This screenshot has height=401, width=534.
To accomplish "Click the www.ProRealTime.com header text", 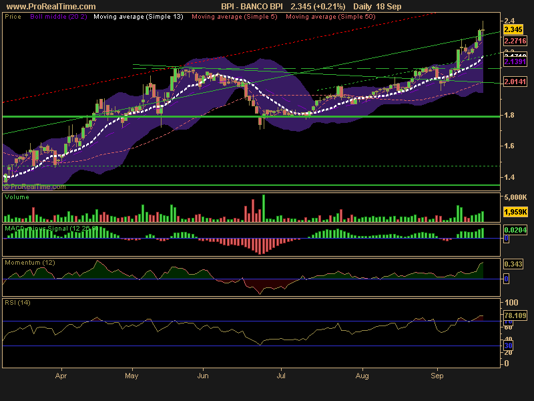I will pos(51,7).
